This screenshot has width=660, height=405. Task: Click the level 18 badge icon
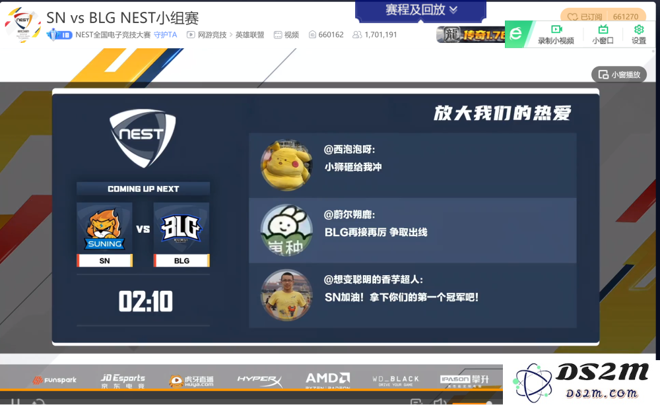click(x=59, y=35)
